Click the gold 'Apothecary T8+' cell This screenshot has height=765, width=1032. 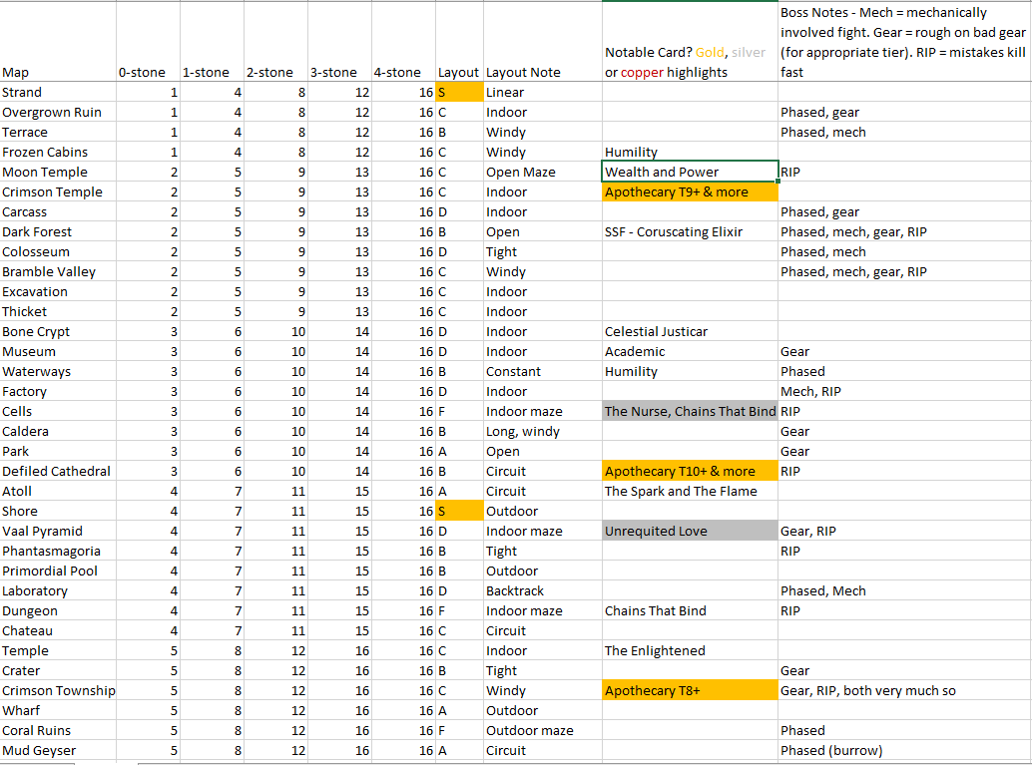tap(690, 690)
